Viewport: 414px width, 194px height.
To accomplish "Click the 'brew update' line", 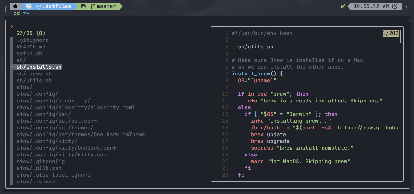I will pos(269,134).
